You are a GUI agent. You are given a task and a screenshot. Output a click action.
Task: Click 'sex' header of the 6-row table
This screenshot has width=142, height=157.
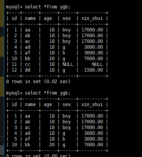tap(67, 105)
